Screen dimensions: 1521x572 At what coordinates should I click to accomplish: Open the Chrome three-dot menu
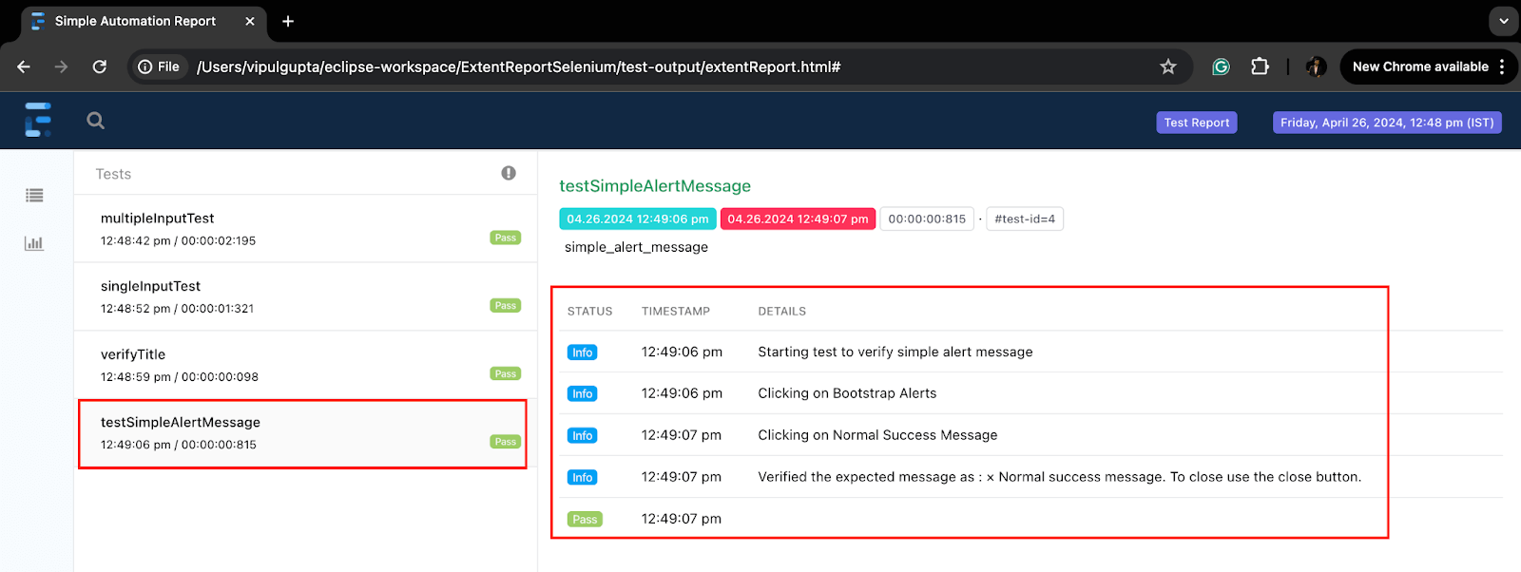[1502, 67]
